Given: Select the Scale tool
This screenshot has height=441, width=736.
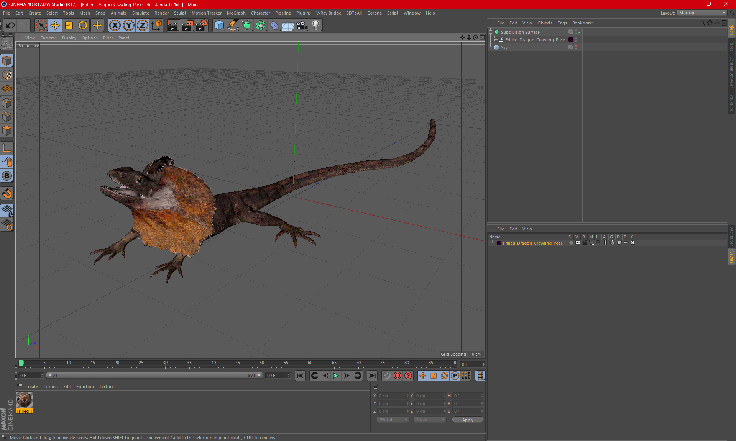Looking at the screenshot, I should pos(69,26).
